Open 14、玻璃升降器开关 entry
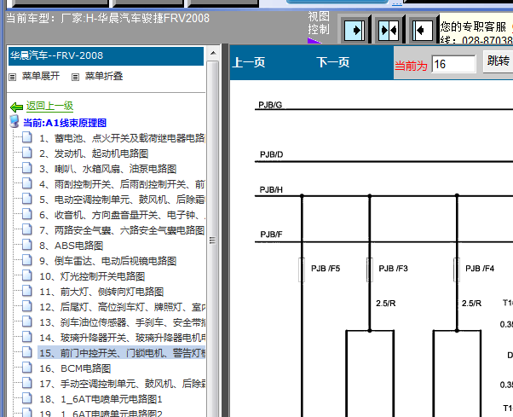This screenshot has width=513, height=417. (122, 338)
